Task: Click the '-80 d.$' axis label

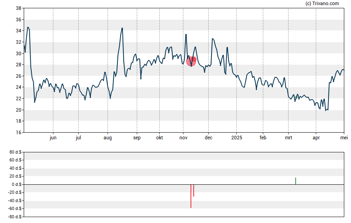Action: tap(15, 217)
